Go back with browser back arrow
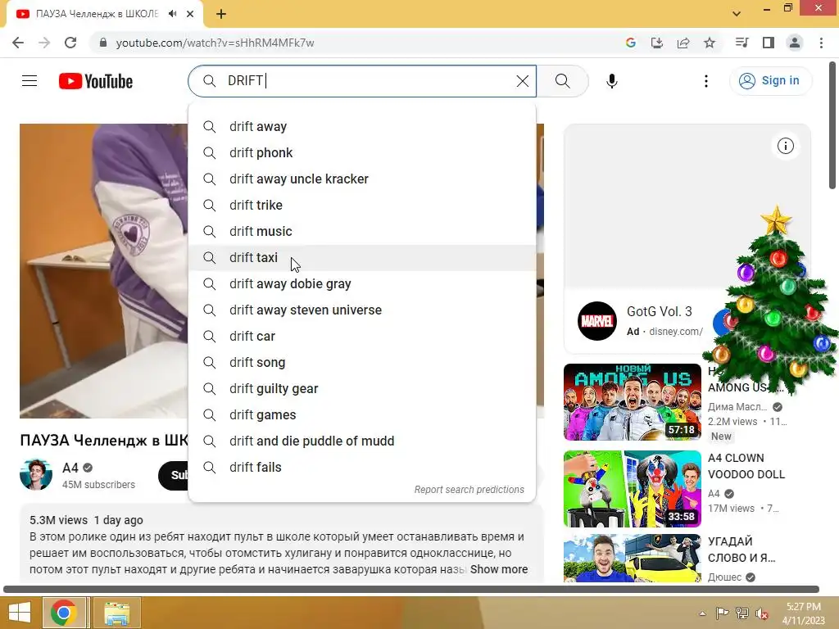The image size is (839, 629). click(18, 43)
